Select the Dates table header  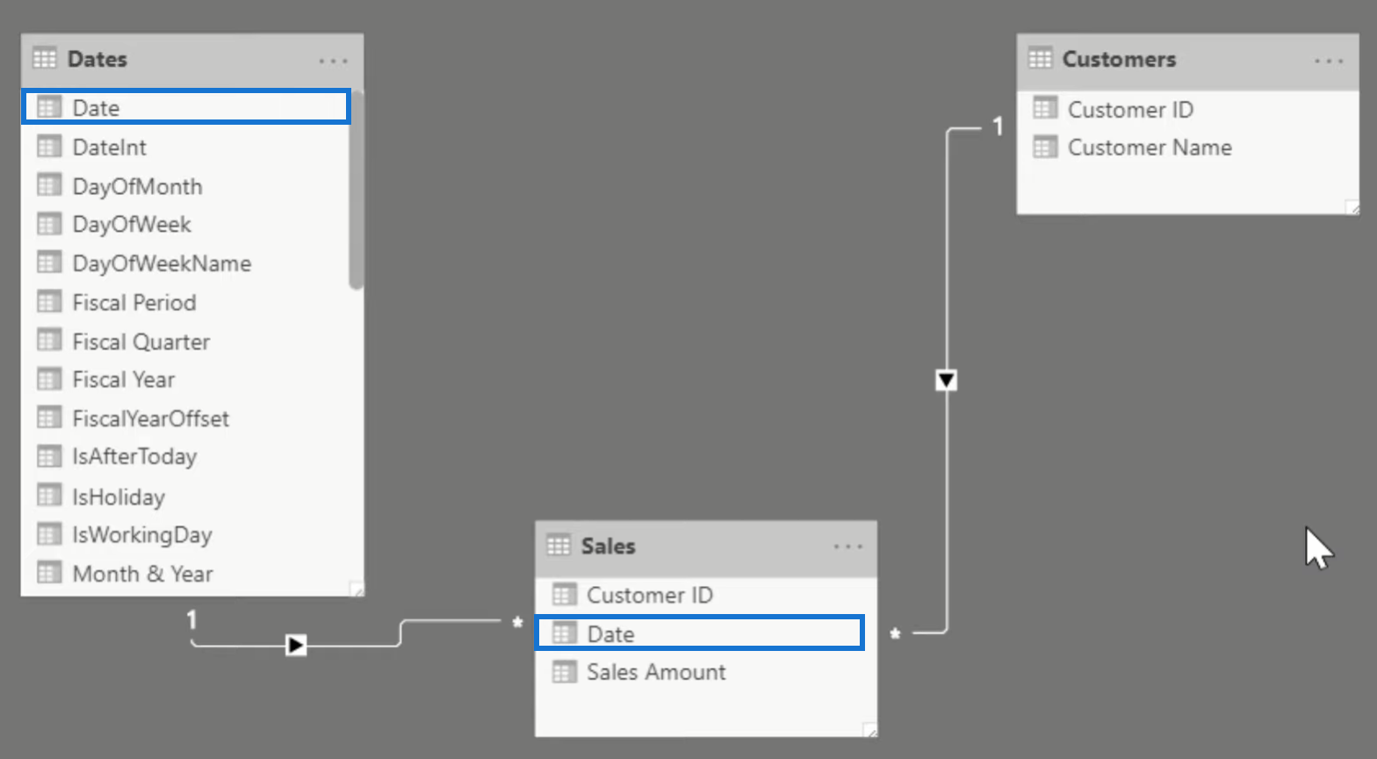pyautogui.click(x=192, y=60)
